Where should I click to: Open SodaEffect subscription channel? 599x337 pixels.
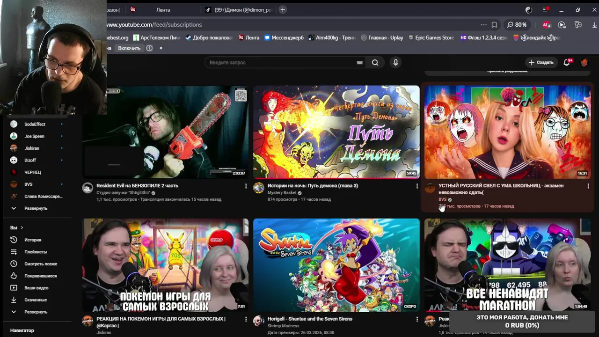click(35, 124)
